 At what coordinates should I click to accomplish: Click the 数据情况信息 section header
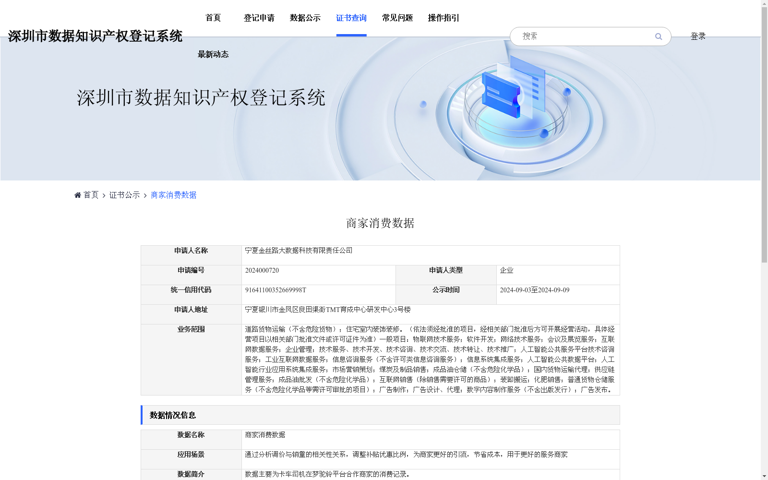coord(380,415)
